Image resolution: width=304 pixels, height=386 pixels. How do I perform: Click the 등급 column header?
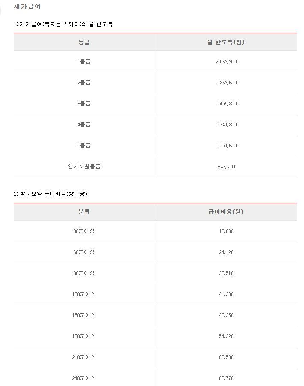(x=84, y=42)
